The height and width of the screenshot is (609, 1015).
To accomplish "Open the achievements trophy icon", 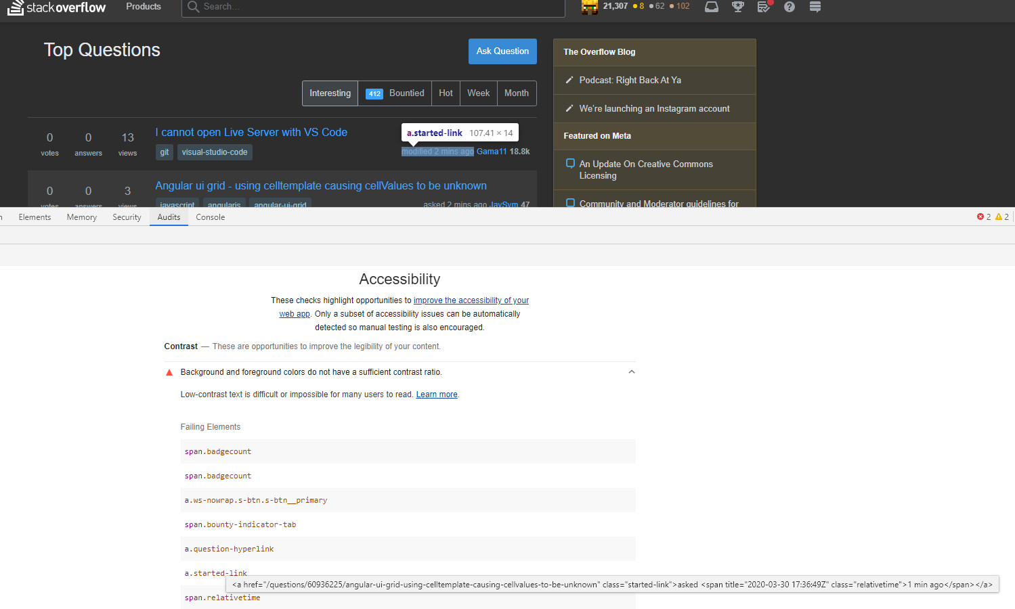I will tap(738, 7).
